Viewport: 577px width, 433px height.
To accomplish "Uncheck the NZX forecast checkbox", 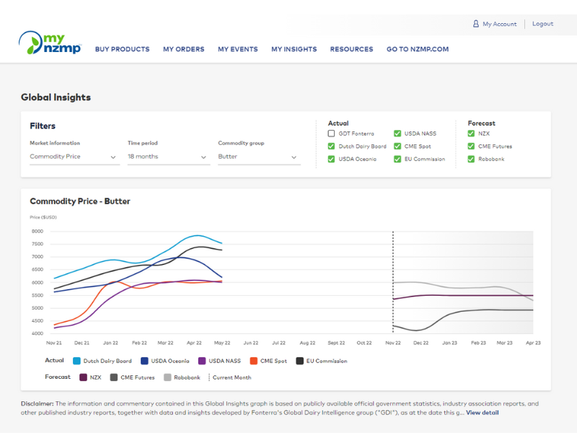I will (x=471, y=134).
